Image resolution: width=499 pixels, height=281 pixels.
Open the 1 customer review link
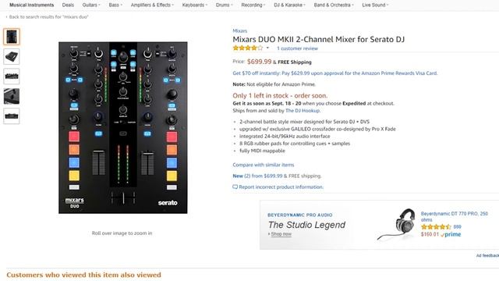pyautogui.click(x=297, y=48)
